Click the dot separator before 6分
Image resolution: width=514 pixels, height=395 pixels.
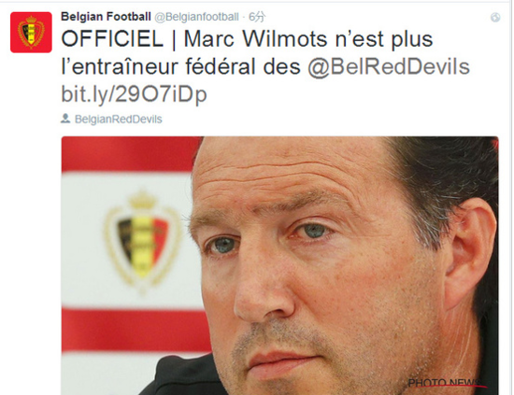(244, 17)
